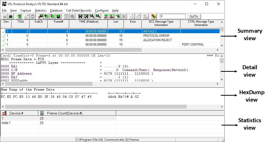The height and width of the screenshot is (142, 269).
Task: Click summary view scroll-up arrow
Action: click(222, 22)
